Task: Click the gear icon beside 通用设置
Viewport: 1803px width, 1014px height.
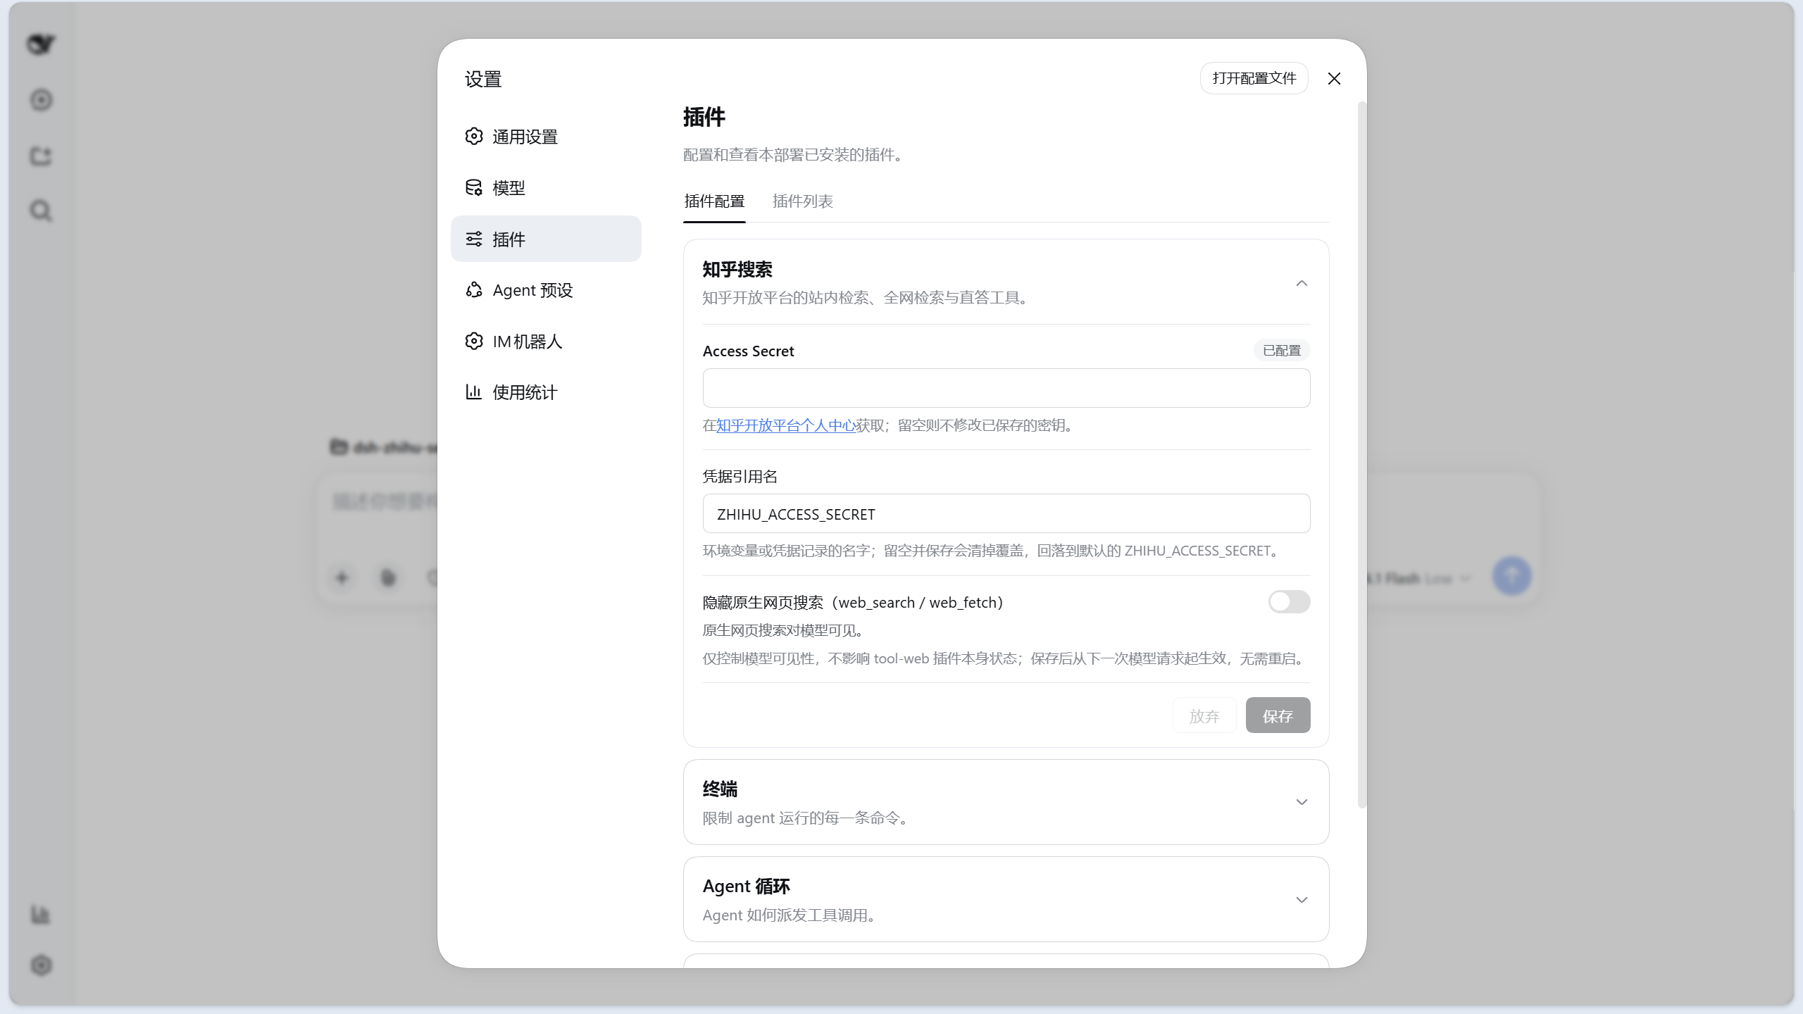Action: [474, 136]
